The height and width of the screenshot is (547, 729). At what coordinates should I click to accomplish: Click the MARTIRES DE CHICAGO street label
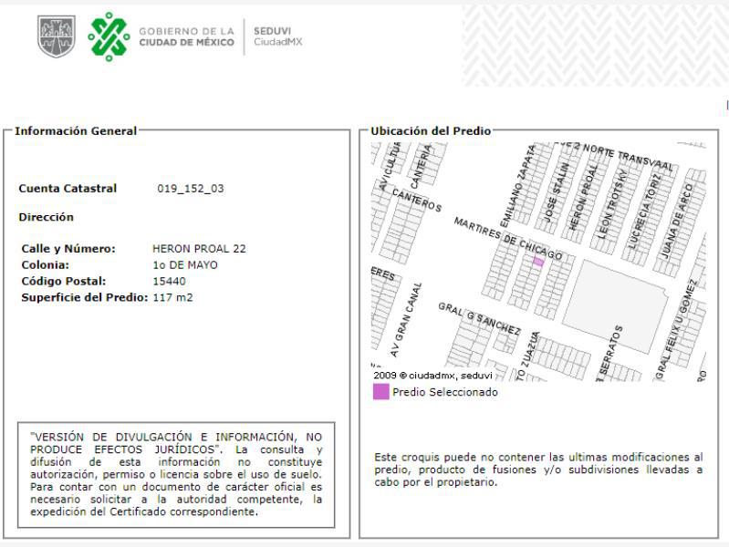507,239
